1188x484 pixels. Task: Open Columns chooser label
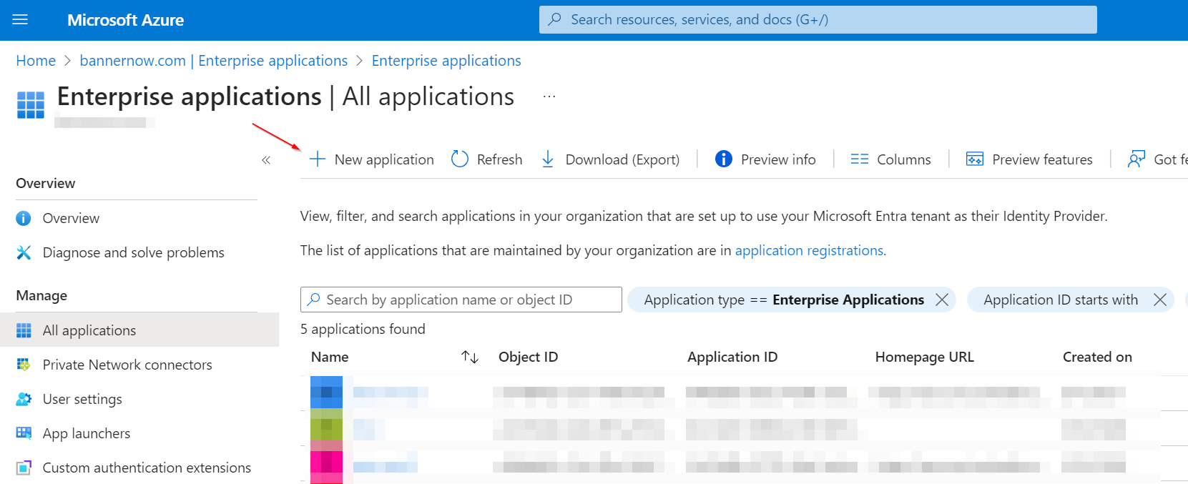[904, 159]
